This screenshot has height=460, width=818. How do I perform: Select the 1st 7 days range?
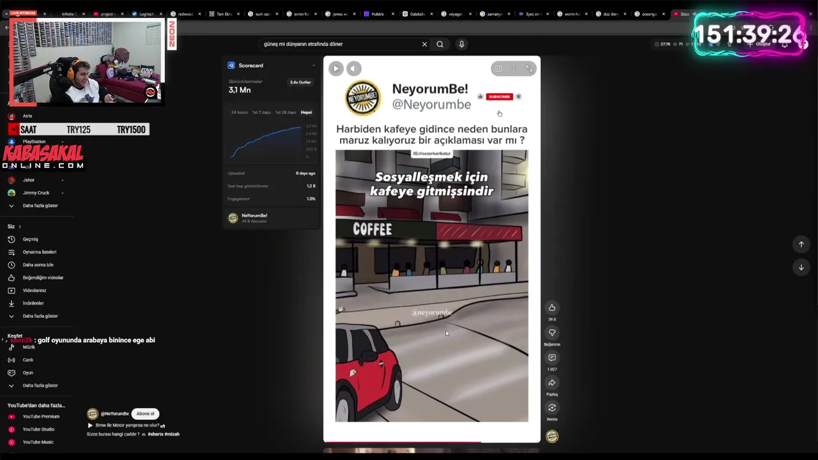click(261, 112)
